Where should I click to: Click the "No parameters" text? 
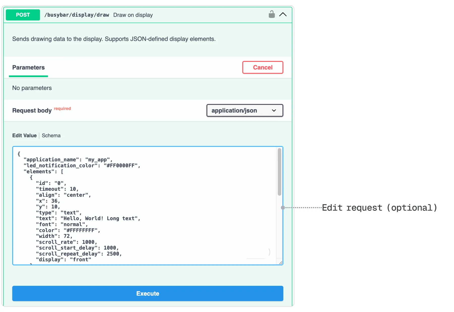(x=32, y=88)
